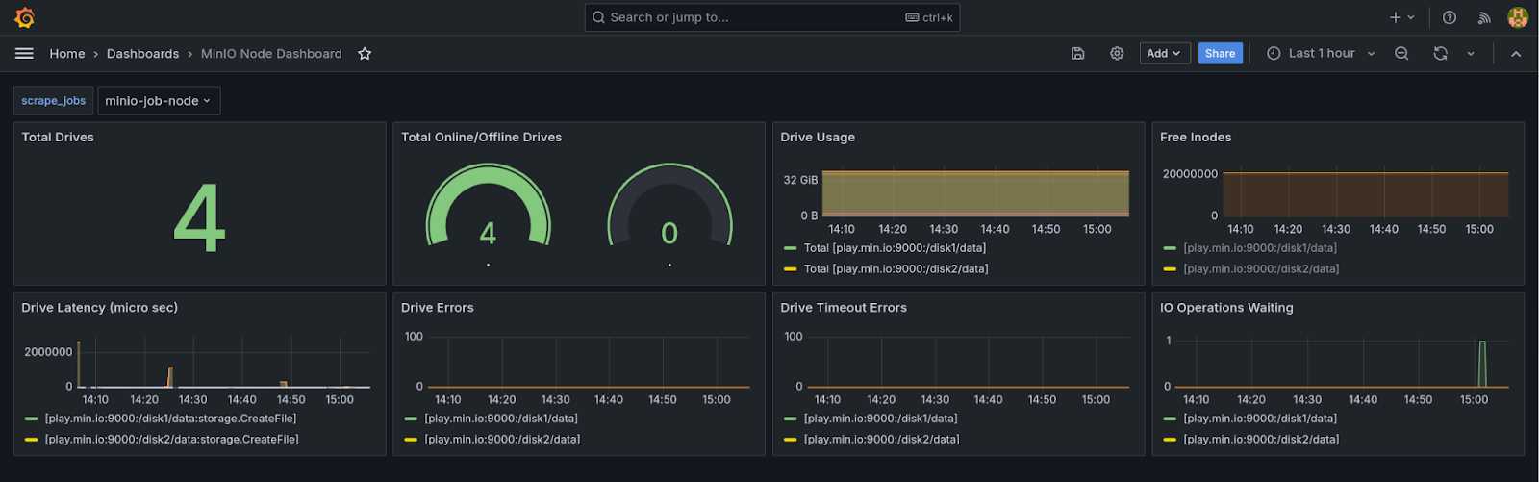Navigate to Dashboards in breadcrumb
This screenshot has height=482, width=1539.
point(142,54)
